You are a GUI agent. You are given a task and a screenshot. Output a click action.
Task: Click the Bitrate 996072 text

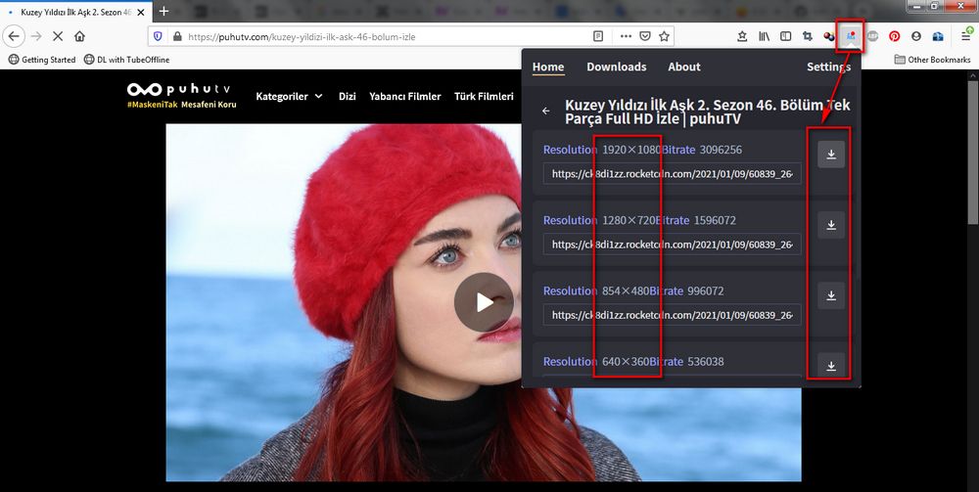click(687, 291)
